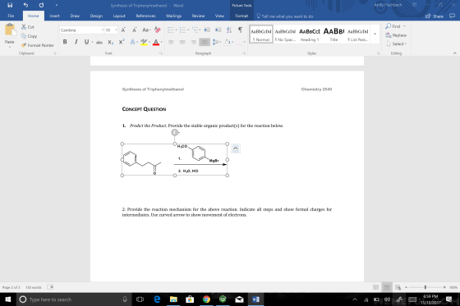Open Line and Paragraph Spacing dropdown

[x=217, y=42]
